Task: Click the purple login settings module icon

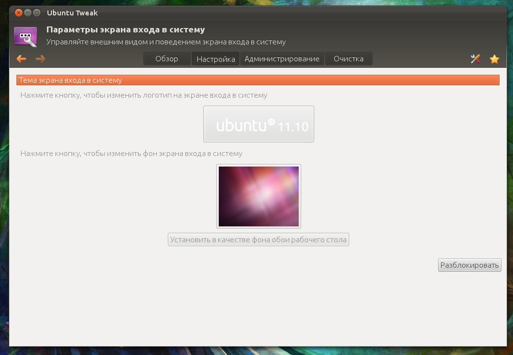Action: [x=25, y=37]
